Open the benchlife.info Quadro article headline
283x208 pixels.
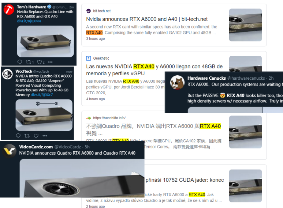pyautogui.click(x=153, y=130)
